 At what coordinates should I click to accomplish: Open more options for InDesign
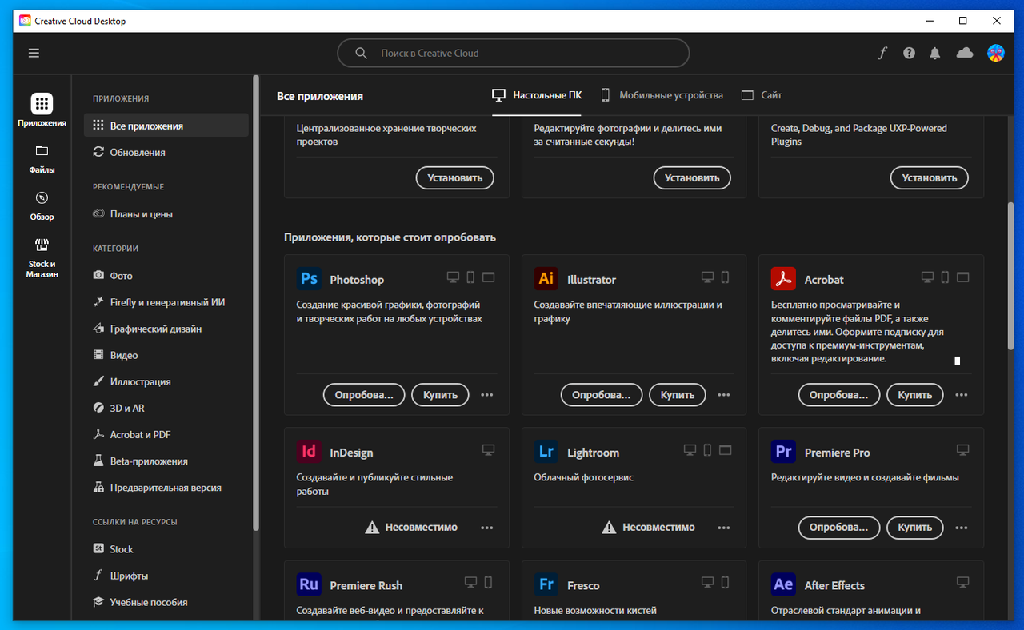[486, 528]
